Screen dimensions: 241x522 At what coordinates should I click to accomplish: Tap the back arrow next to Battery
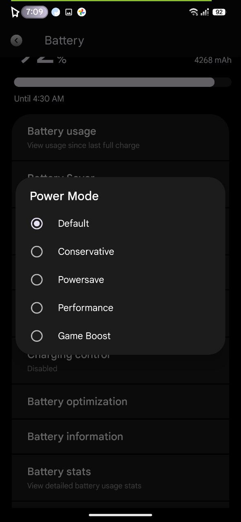coord(16,40)
